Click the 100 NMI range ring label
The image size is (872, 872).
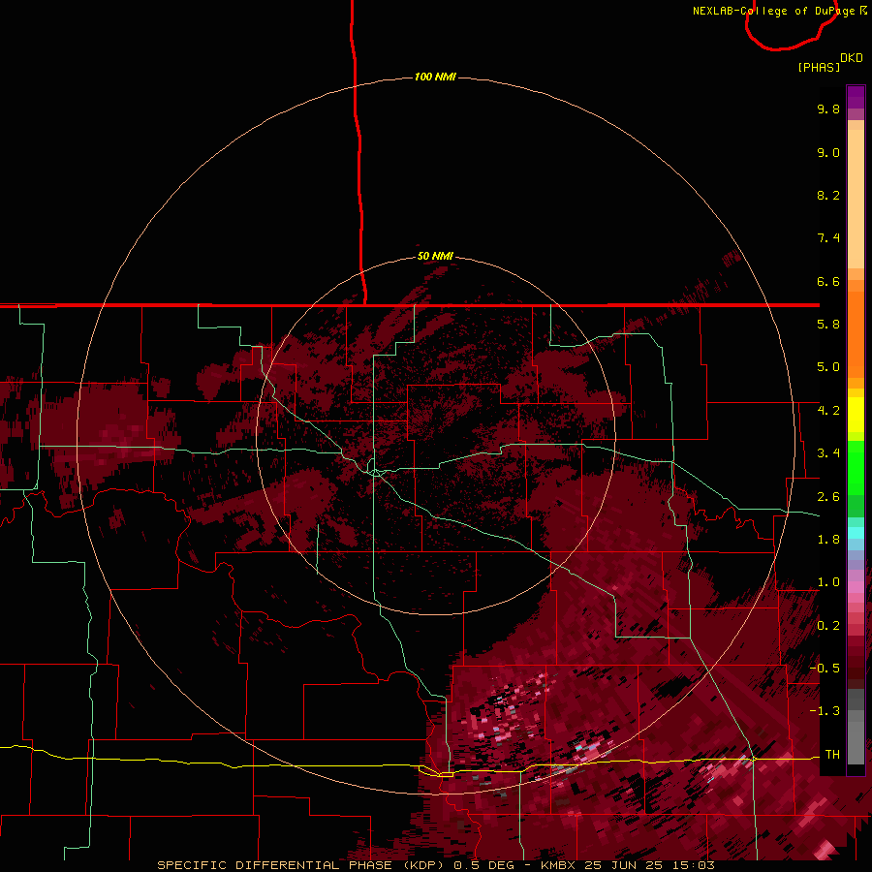tap(435, 77)
